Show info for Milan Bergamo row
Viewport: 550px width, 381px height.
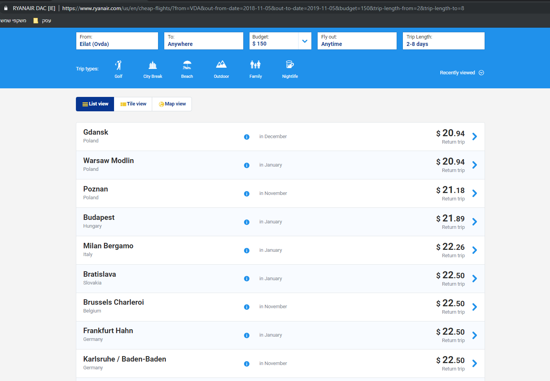point(246,251)
